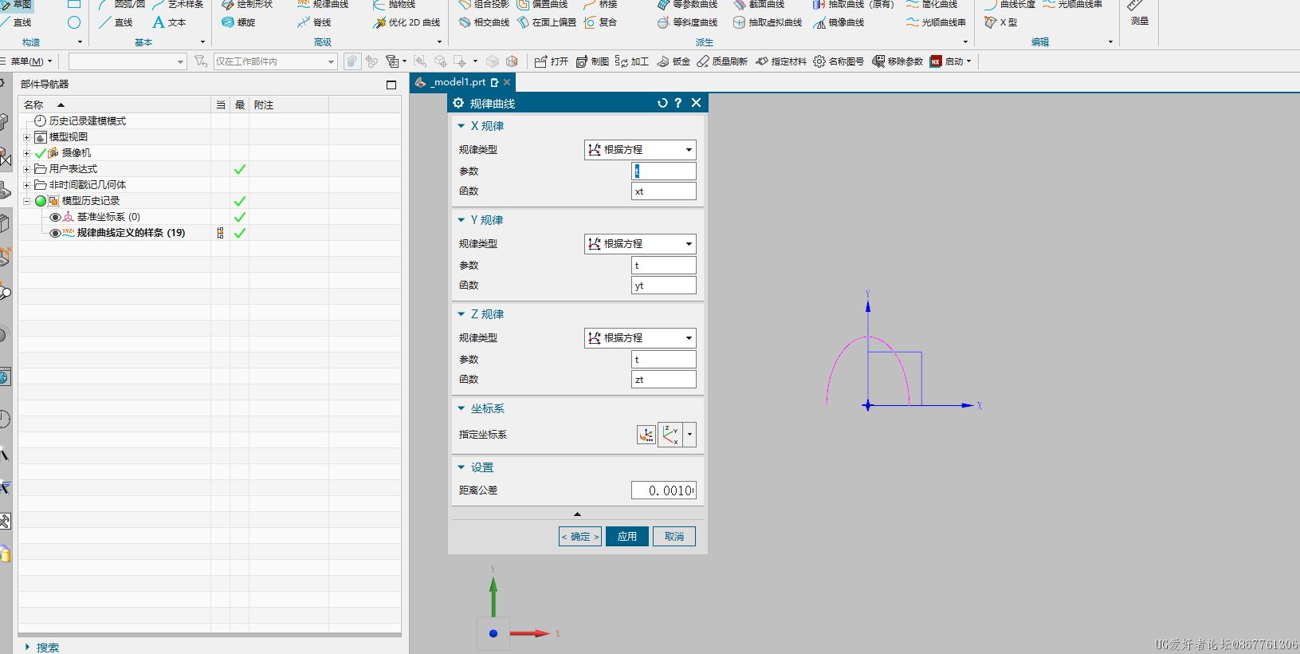The image size is (1300, 654).
Task: Click the 应用 apply button
Action: (627, 537)
